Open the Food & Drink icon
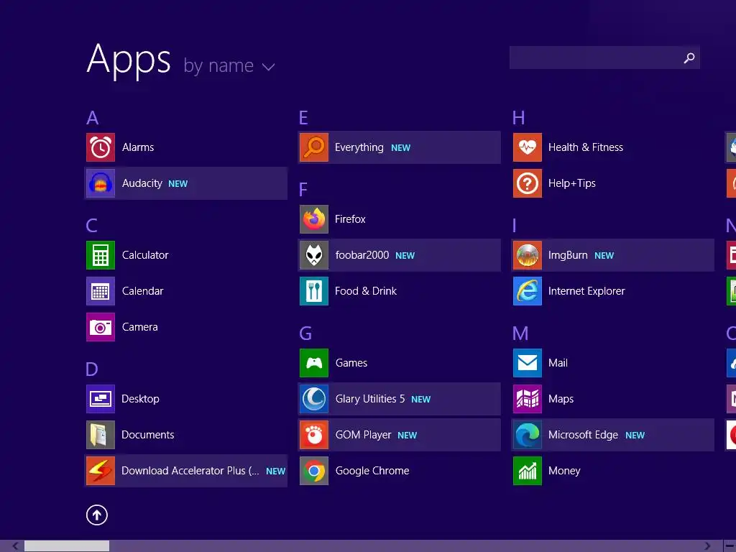The image size is (736, 552). [314, 291]
